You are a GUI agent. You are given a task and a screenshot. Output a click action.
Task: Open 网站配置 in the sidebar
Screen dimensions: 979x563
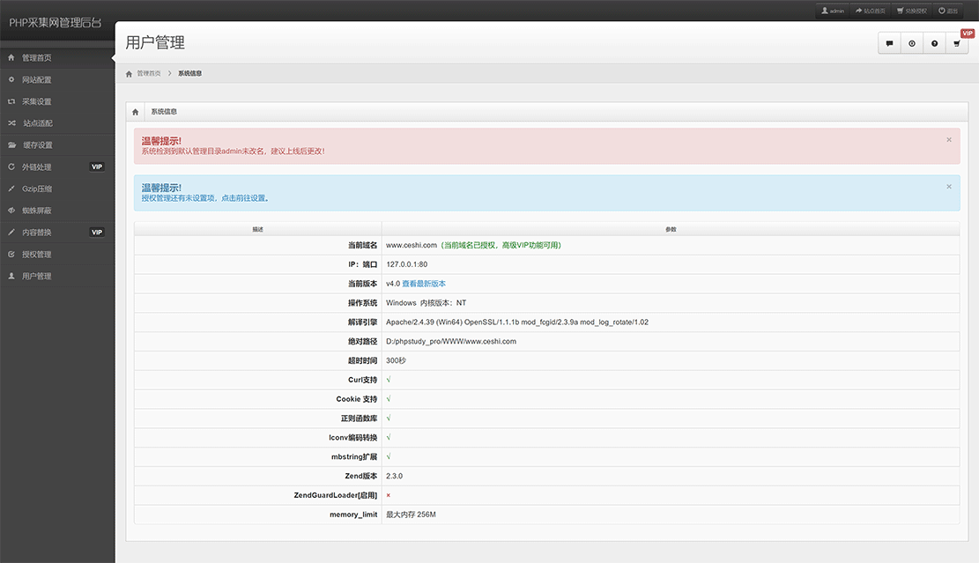tap(37, 79)
